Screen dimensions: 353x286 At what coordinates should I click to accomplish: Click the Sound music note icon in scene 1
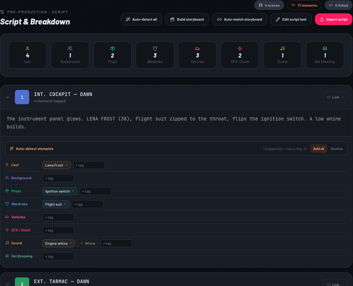[7, 243]
